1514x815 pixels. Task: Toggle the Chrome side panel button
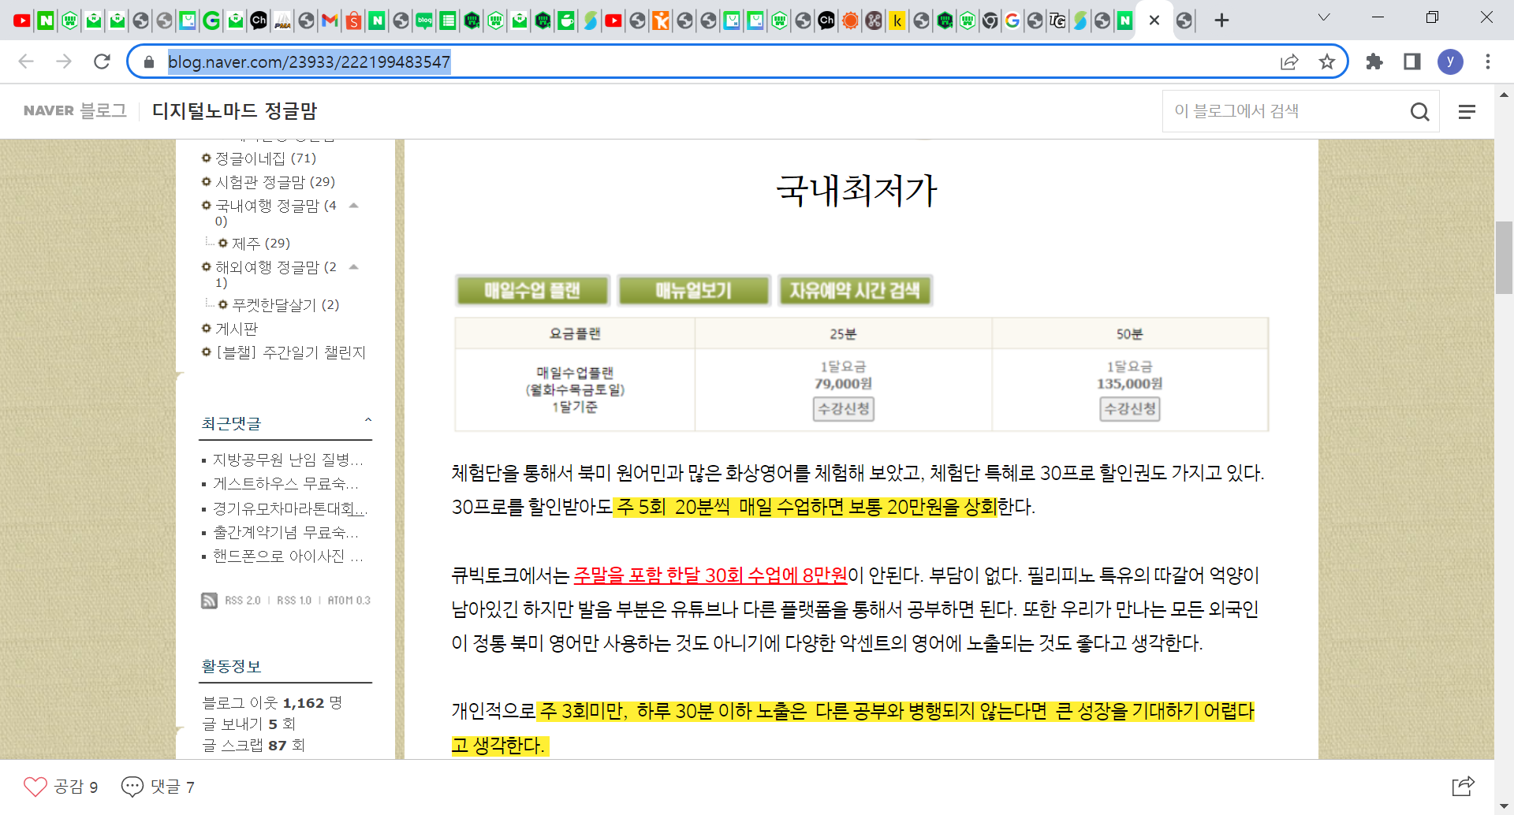pos(1412,61)
